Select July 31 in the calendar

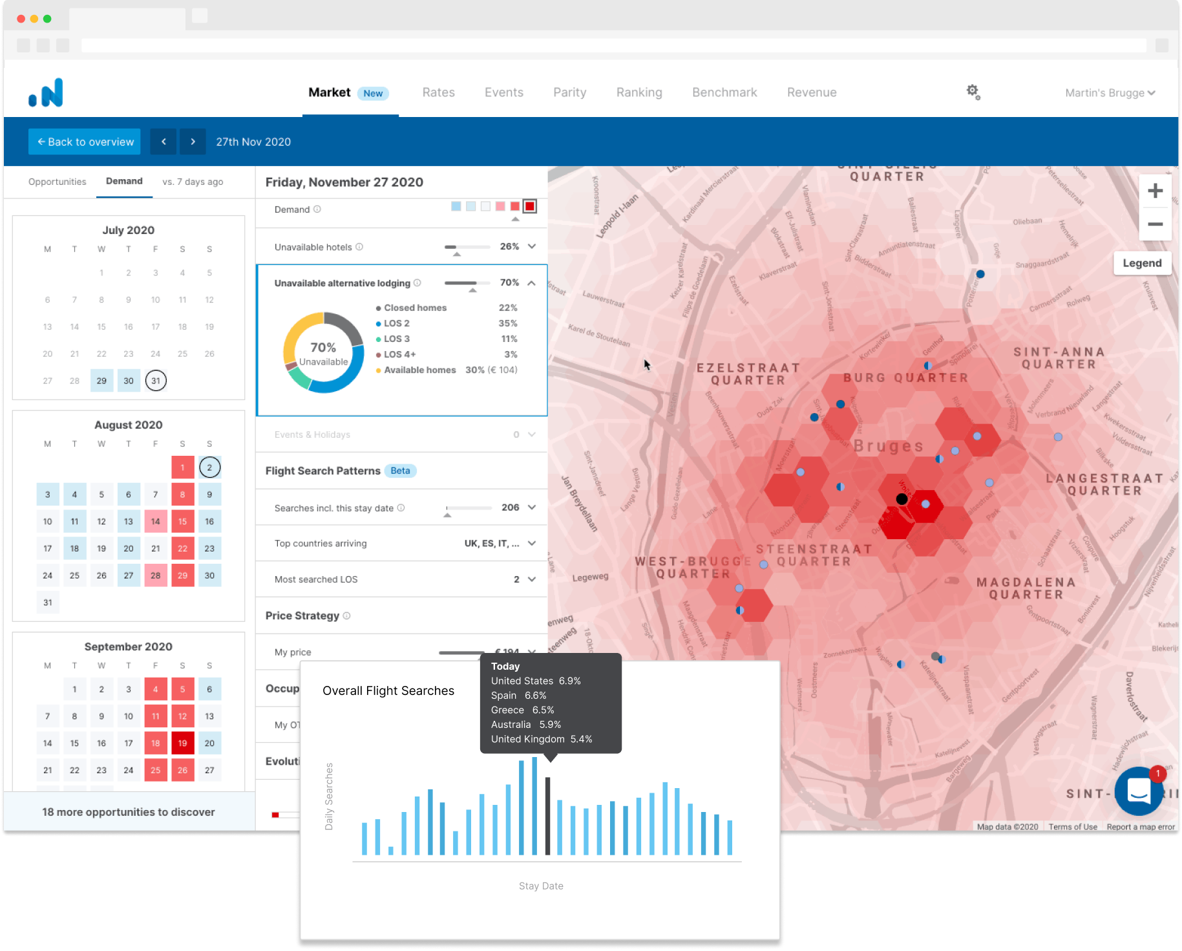(155, 381)
